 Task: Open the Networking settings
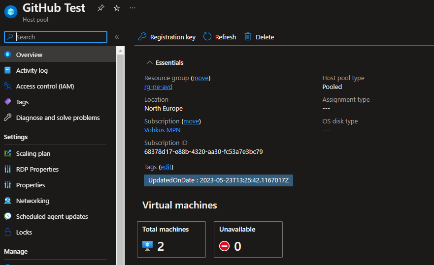coord(33,201)
